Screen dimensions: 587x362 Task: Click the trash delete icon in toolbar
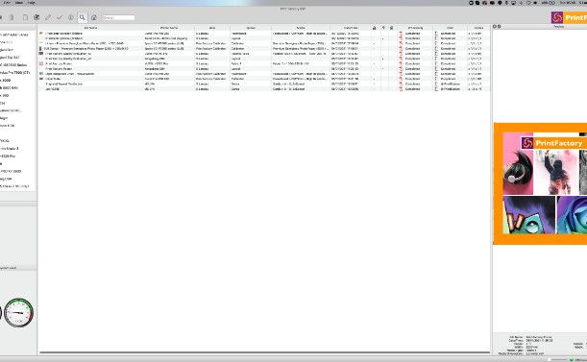click(x=12, y=17)
